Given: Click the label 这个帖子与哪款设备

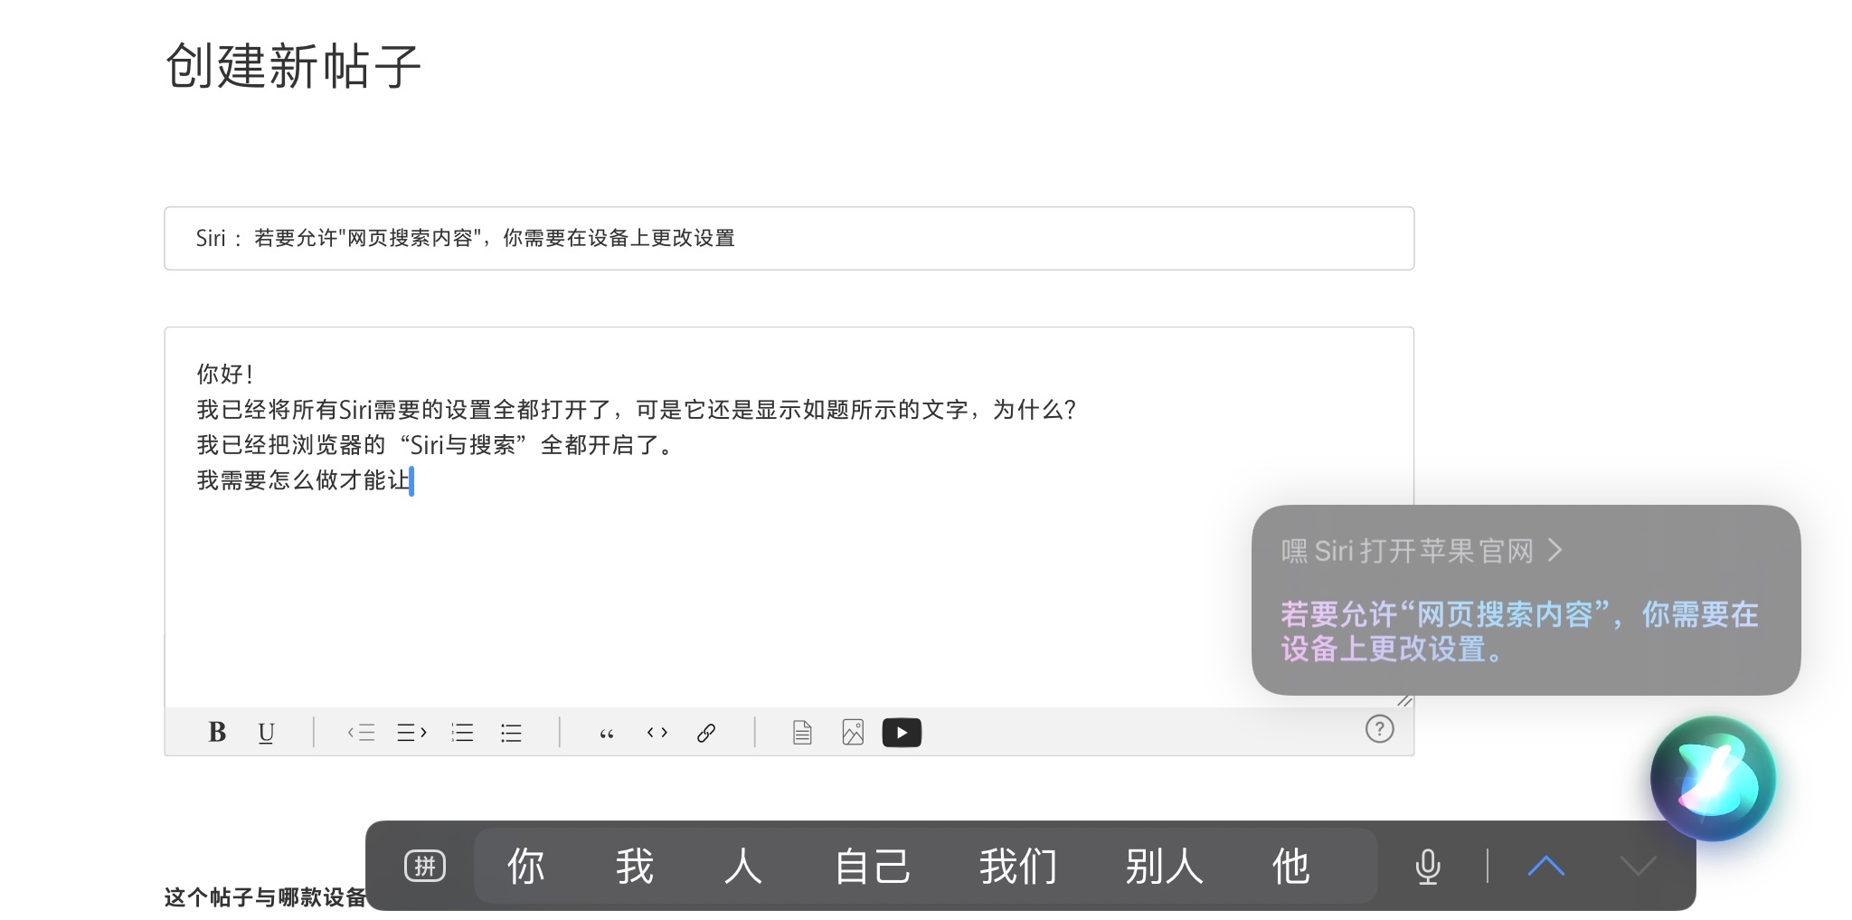Looking at the screenshot, I should tap(265, 897).
